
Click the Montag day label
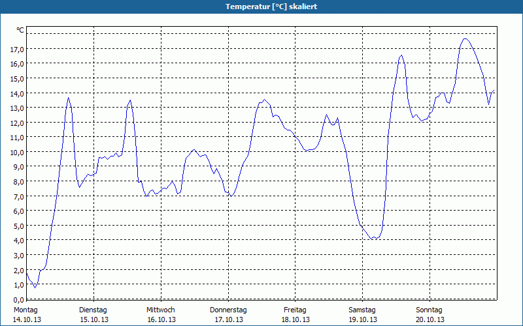tap(25, 310)
